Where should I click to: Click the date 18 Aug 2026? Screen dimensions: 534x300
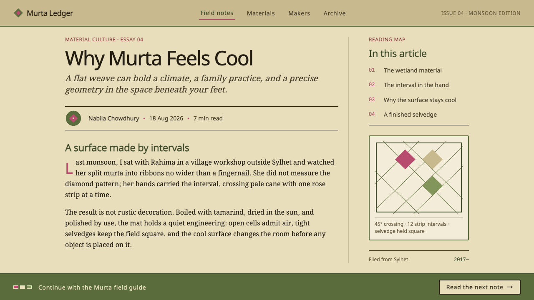(x=166, y=118)
